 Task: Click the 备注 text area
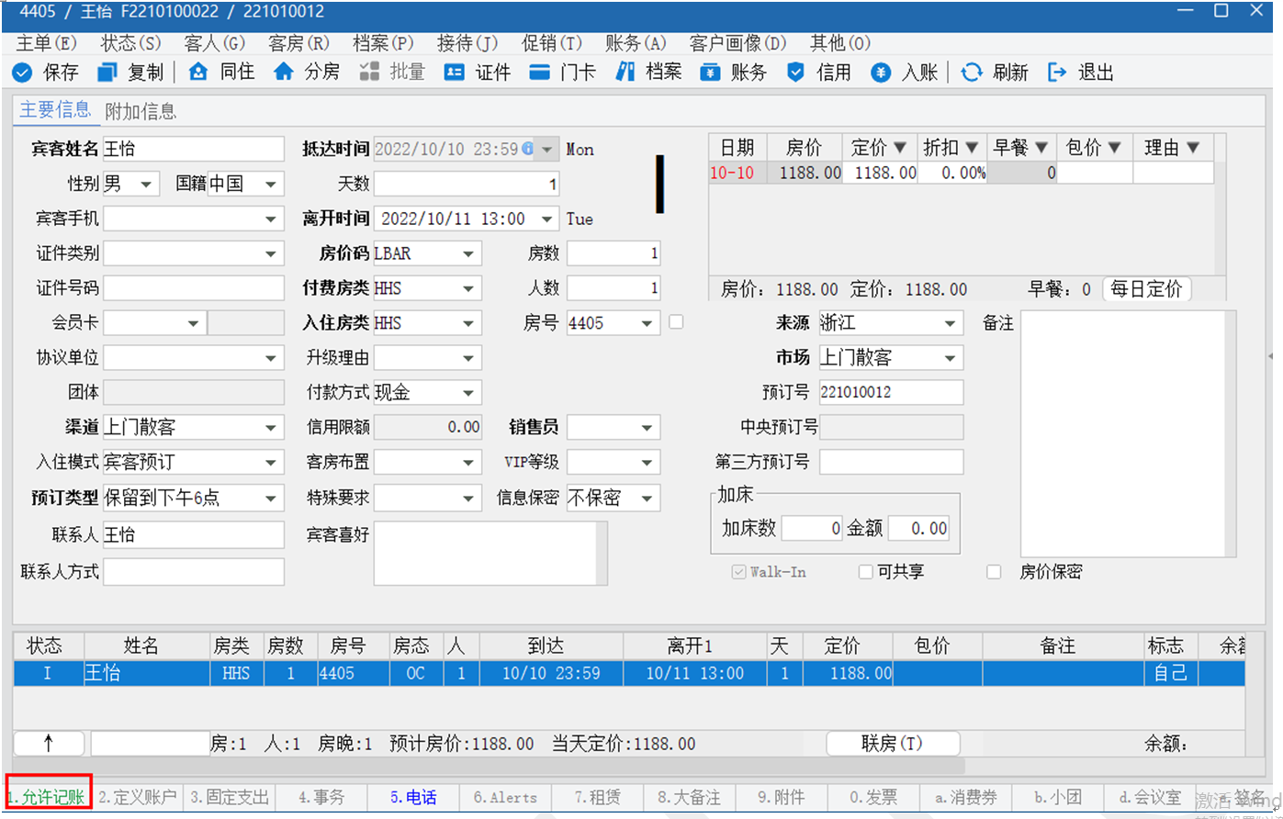pos(1122,433)
